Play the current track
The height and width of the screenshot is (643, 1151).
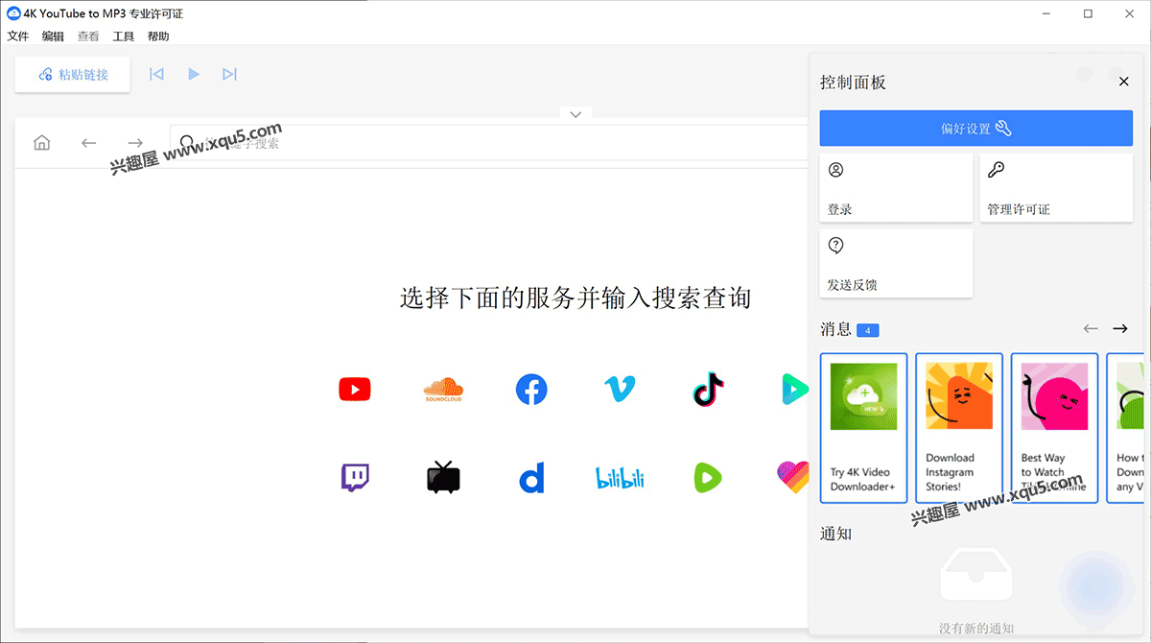point(194,74)
